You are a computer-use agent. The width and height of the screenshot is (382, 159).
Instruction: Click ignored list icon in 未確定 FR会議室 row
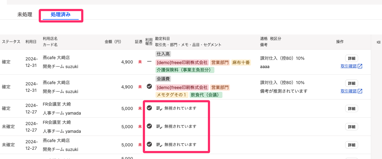[159, 126]
